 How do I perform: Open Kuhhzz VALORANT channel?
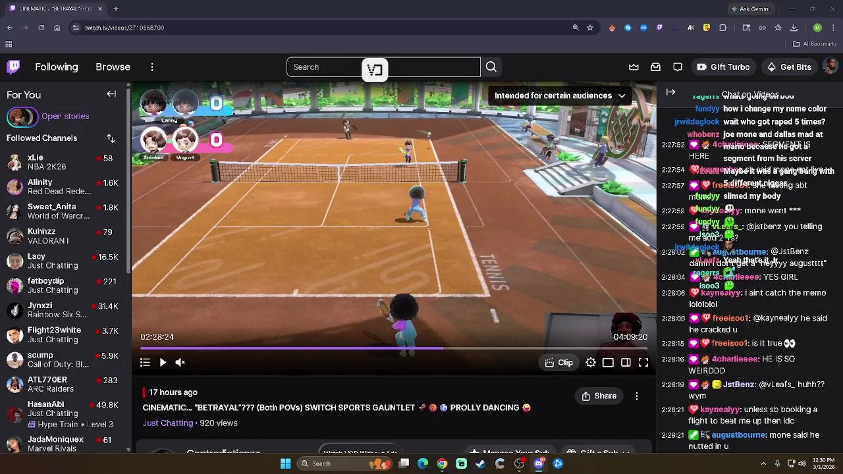(63, 236)
